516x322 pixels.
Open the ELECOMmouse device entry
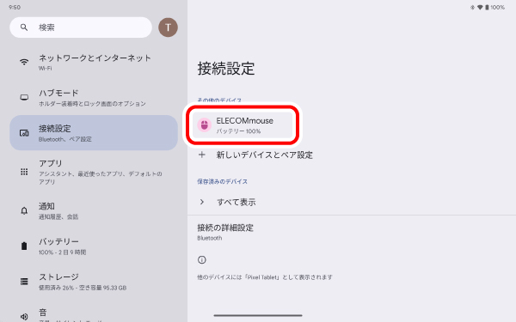(243, 125)
